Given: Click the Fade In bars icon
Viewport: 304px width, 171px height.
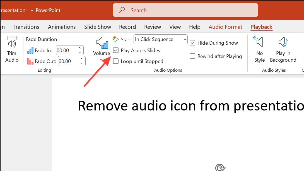Looking at the screenshot, I should click(30, 50).
